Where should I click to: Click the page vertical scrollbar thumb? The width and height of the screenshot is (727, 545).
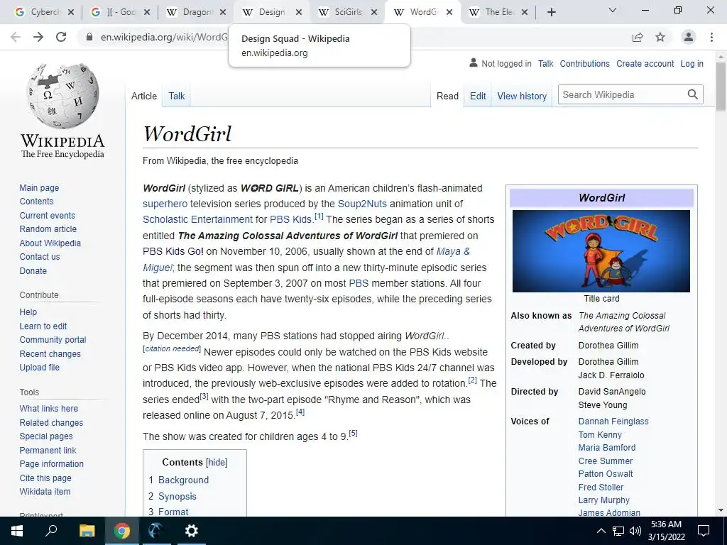721,87
